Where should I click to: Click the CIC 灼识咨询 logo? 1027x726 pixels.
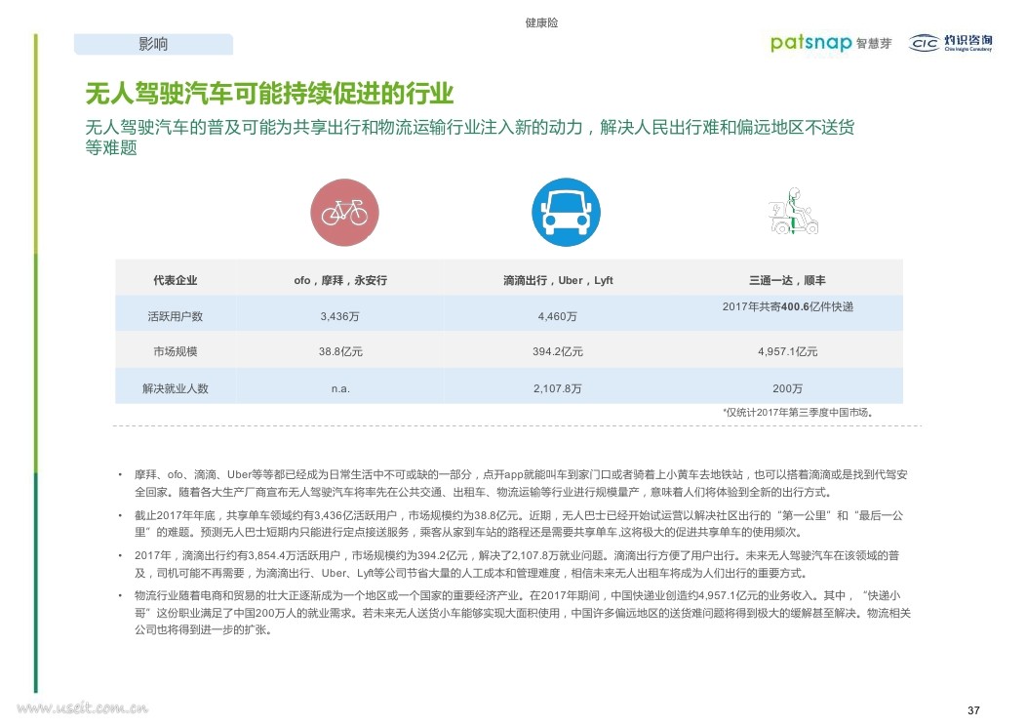(x=950, y=43)
